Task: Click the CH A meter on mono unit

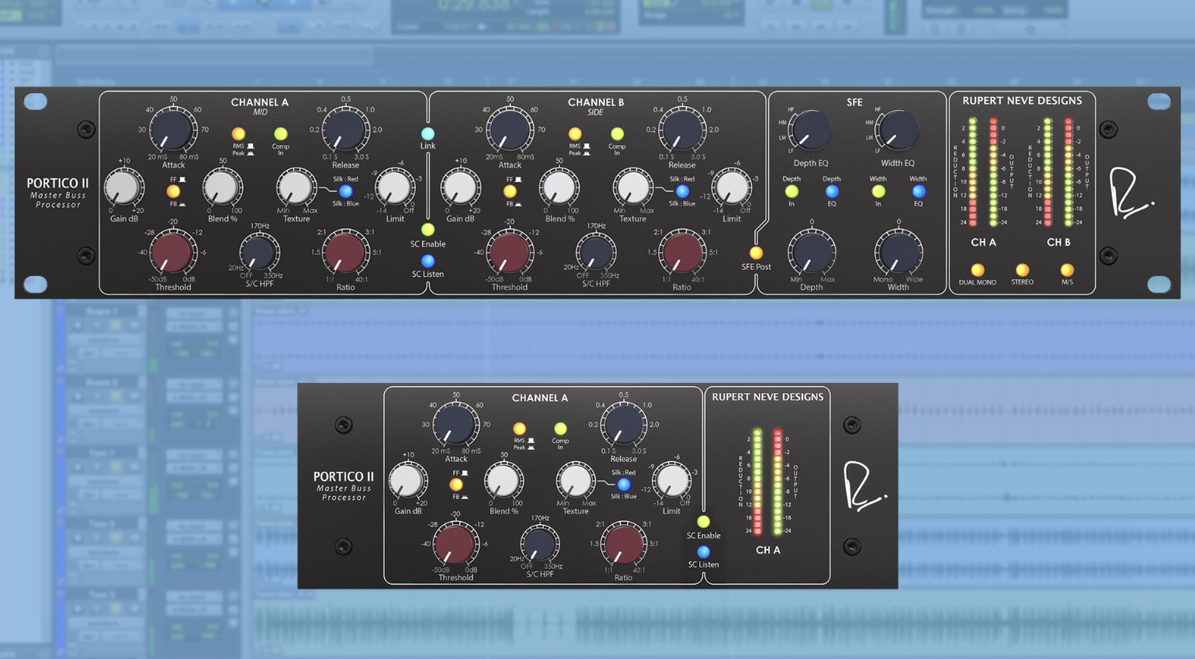Action: click(767, 481)
